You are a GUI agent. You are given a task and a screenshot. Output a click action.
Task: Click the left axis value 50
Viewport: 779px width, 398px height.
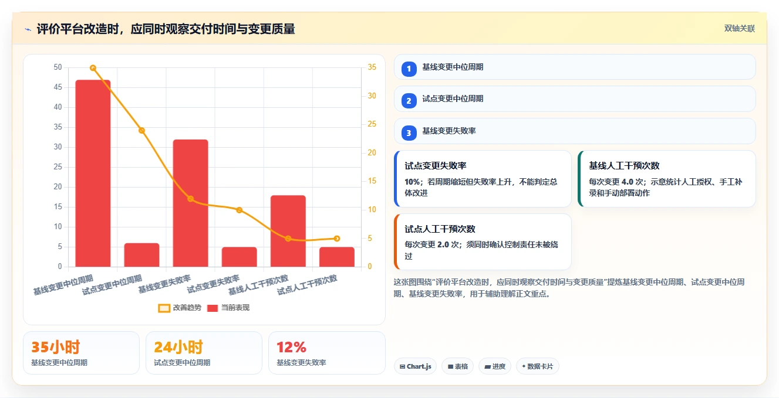click(x=58, y=67)
